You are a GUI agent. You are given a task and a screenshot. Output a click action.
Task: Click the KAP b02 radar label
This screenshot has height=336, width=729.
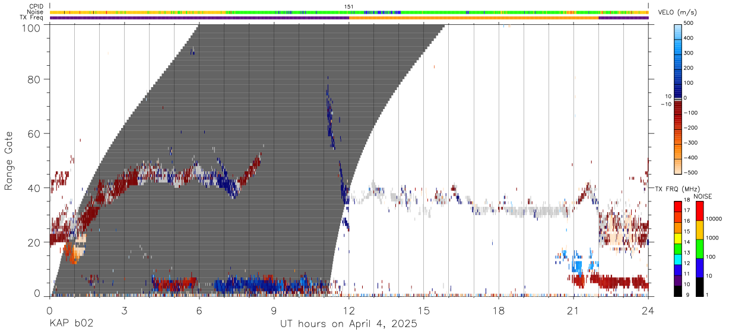[x=71, y=324]
